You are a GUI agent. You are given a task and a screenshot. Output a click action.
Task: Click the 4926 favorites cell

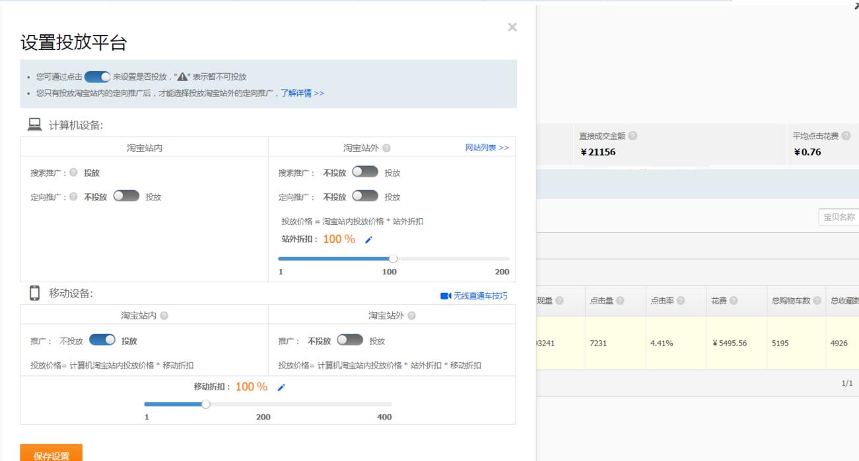click(840, 343)
